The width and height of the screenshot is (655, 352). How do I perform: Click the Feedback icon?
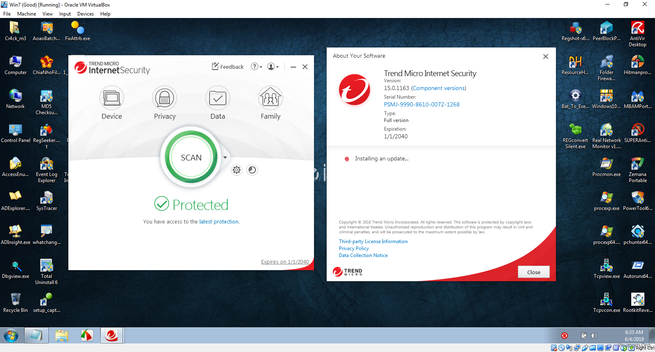[215, 67]
